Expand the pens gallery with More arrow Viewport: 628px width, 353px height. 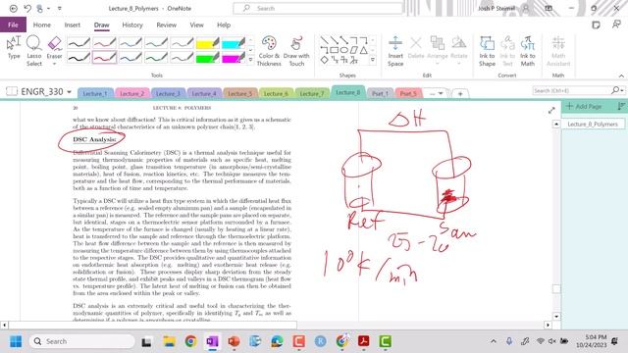[x=251, y=60]
